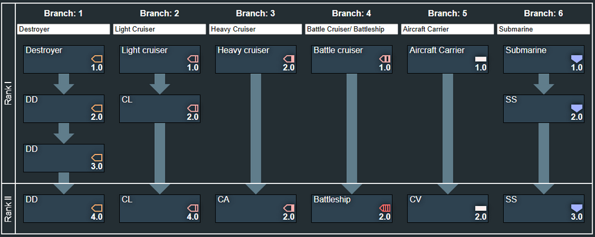595x237 pixels.
Task: Click the ship icon in Heavy cruiser node
Action: (289, 59)
